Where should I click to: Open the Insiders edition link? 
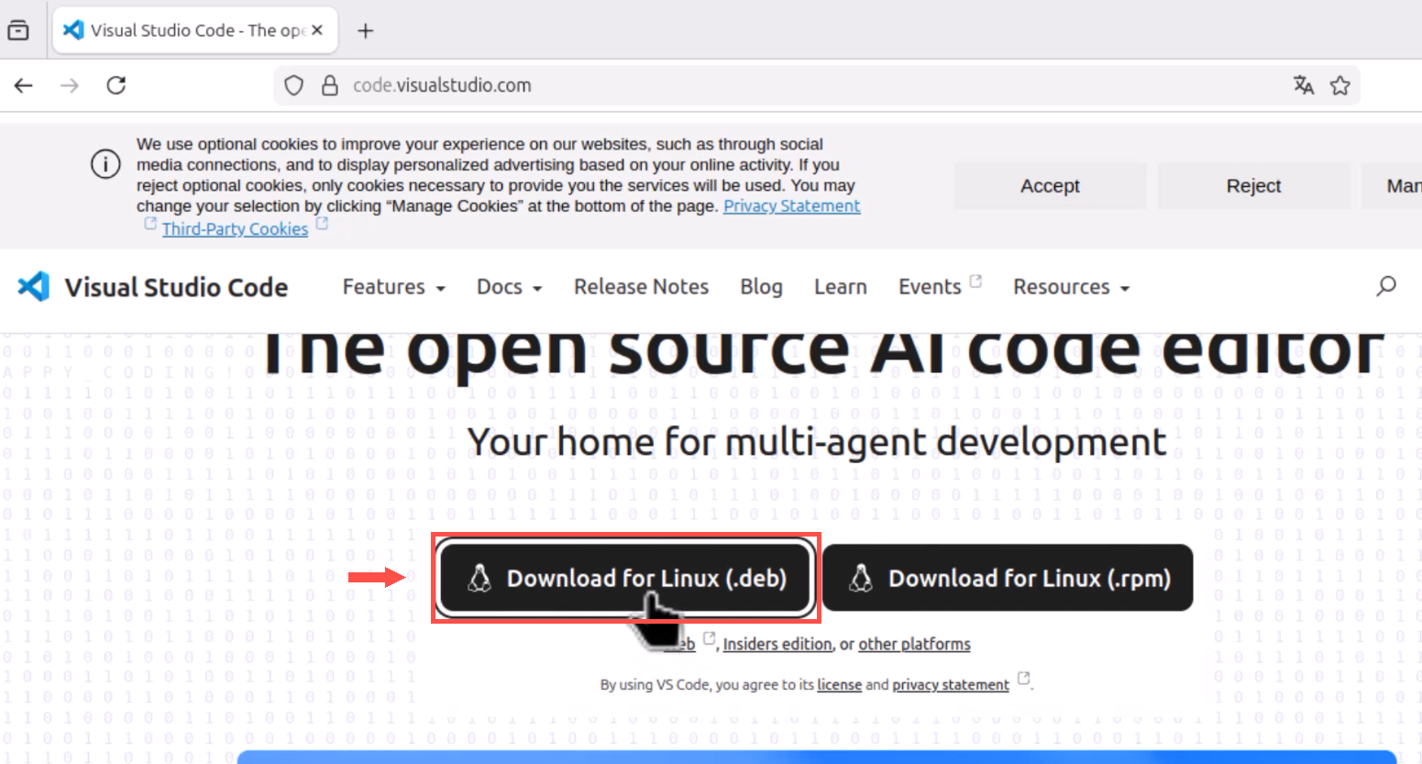point(777,645)
